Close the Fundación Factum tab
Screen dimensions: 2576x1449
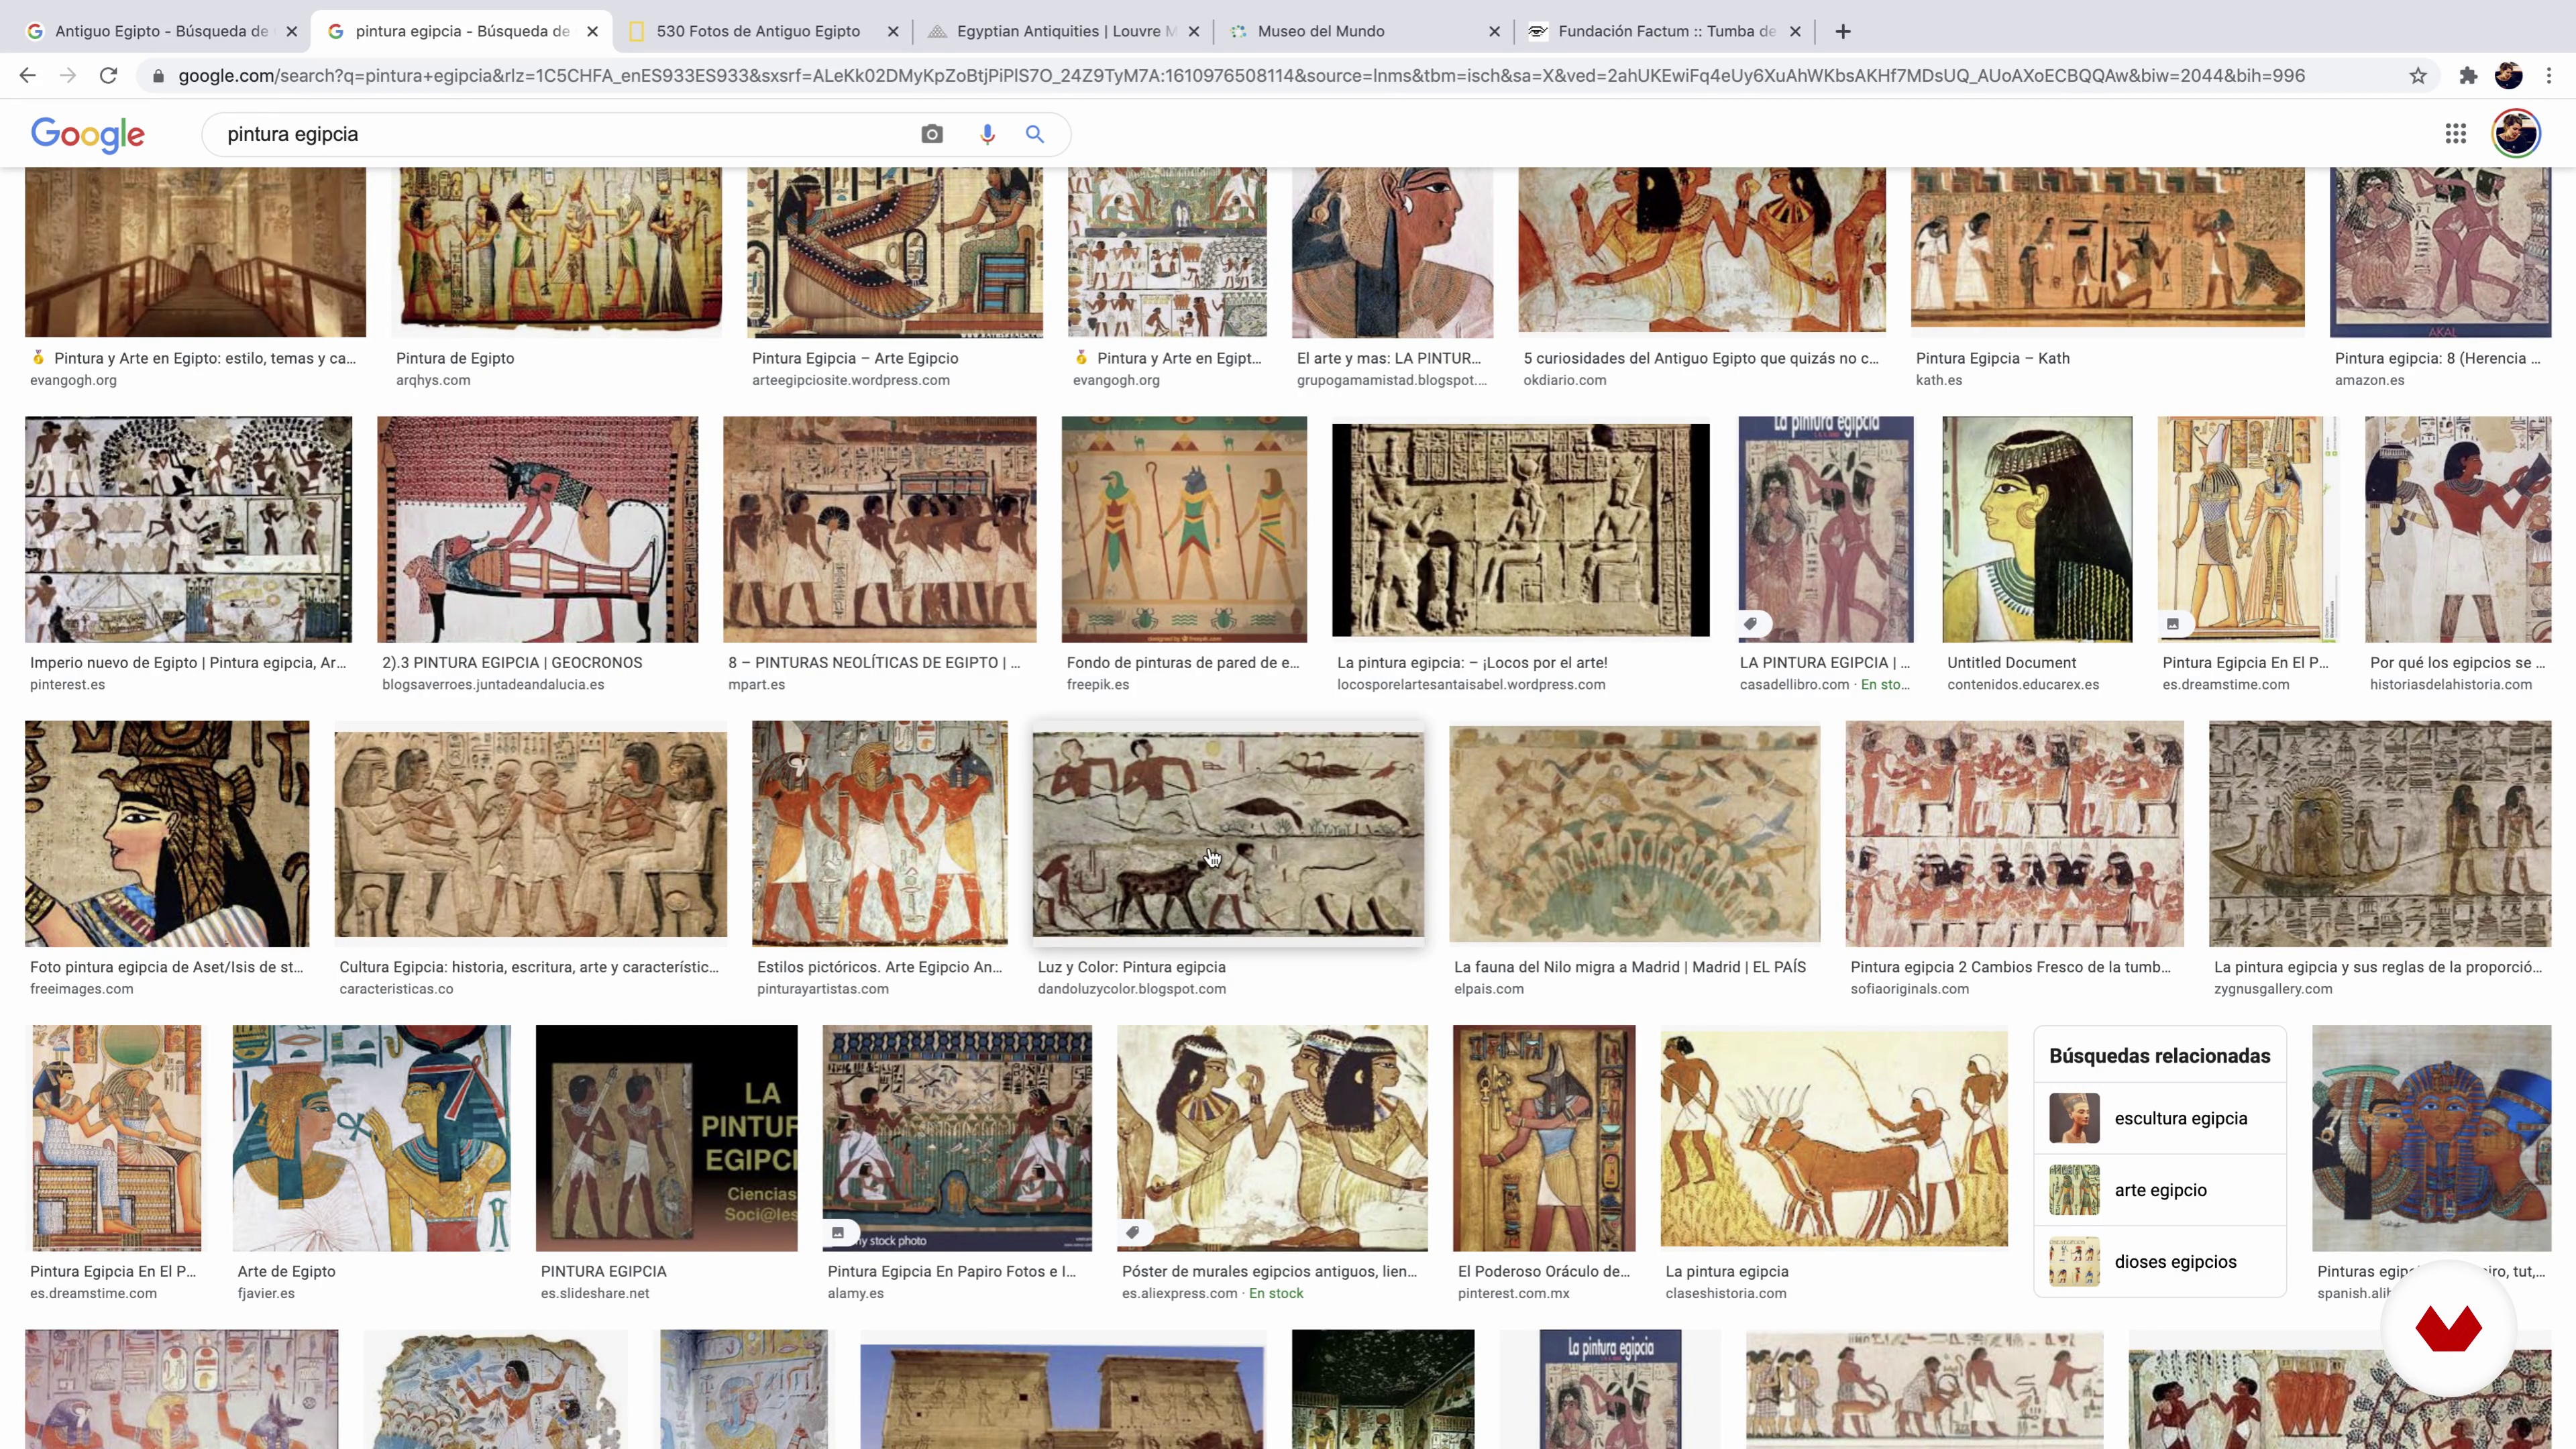coord(1795,31)
